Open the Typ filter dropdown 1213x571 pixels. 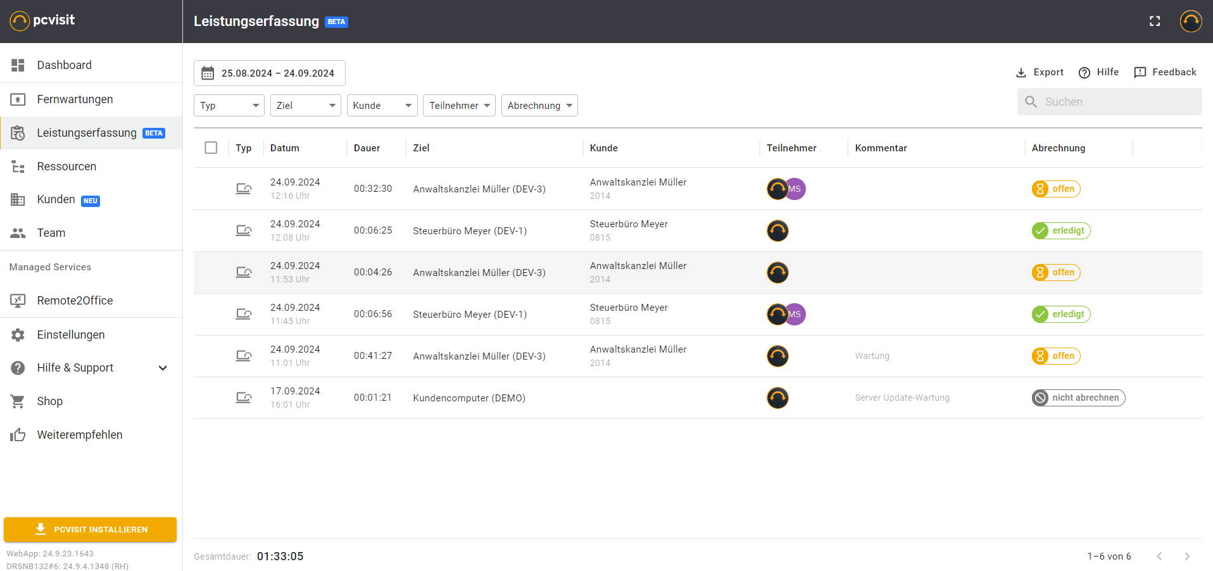click(x=229, y=106)
